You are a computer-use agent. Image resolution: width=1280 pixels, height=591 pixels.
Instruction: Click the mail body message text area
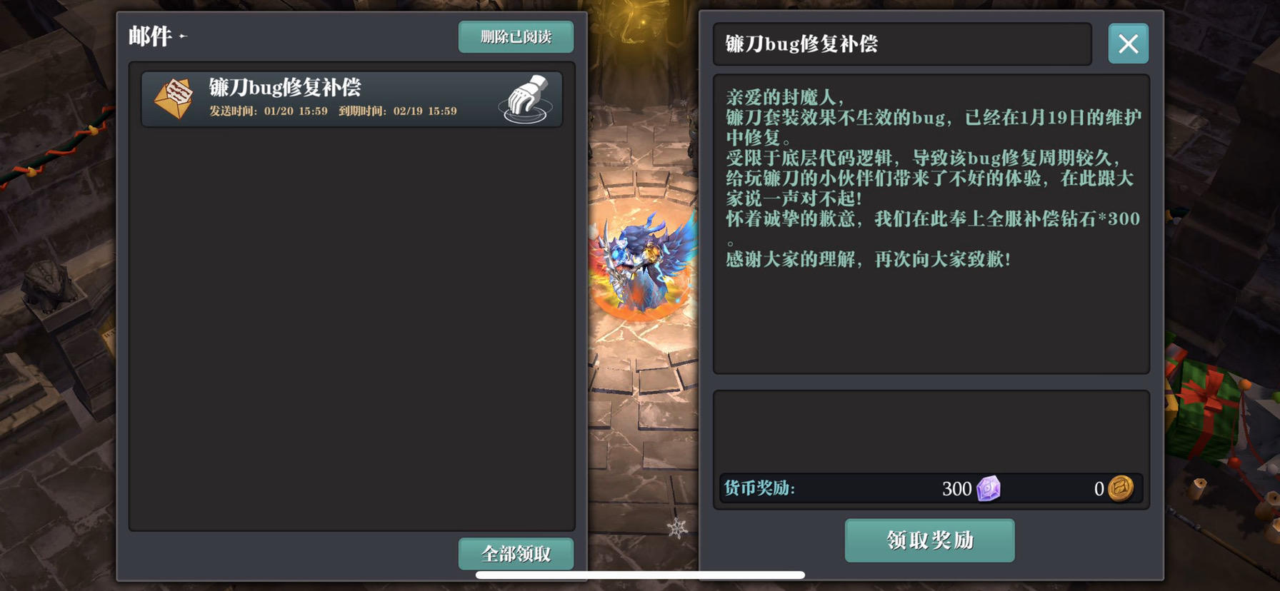931,224
